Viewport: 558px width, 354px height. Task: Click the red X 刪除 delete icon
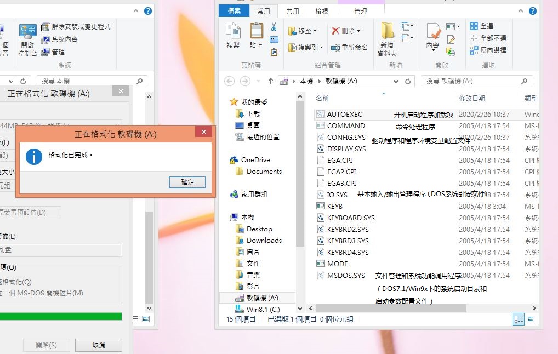[x=337, y=30]
